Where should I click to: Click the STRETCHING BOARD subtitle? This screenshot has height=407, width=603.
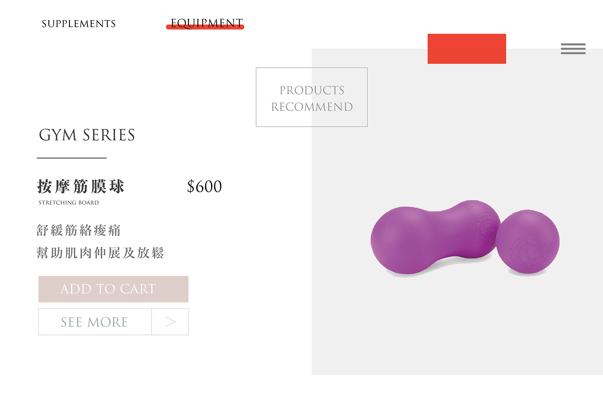coord(69,203)
